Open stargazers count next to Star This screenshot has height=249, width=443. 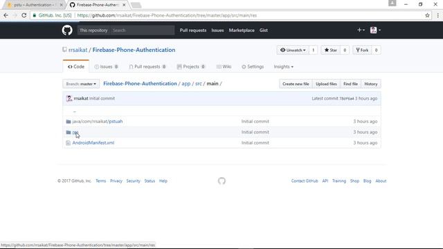(x=345, y=50)
